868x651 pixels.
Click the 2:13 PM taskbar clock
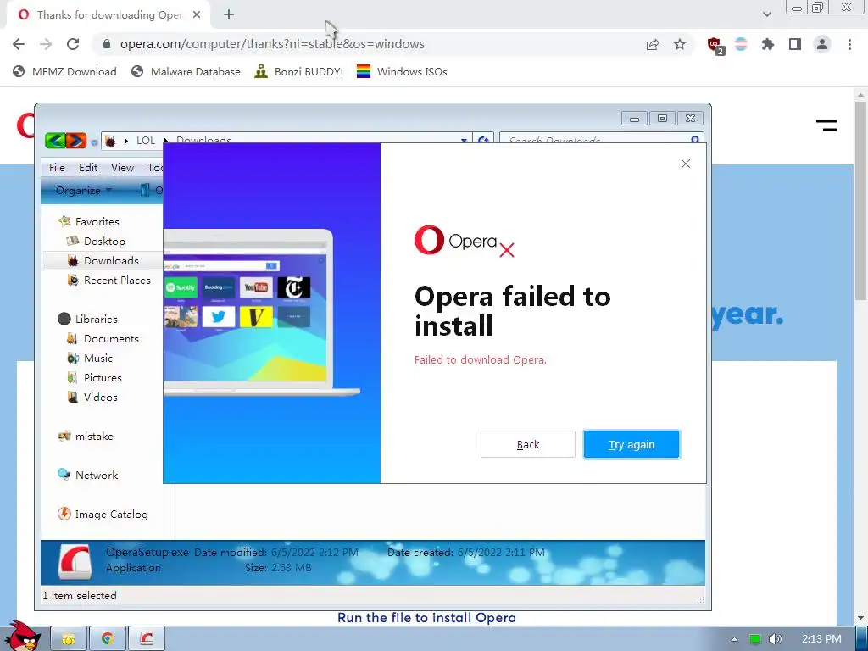pyautogui.click(x=821, y=639)
